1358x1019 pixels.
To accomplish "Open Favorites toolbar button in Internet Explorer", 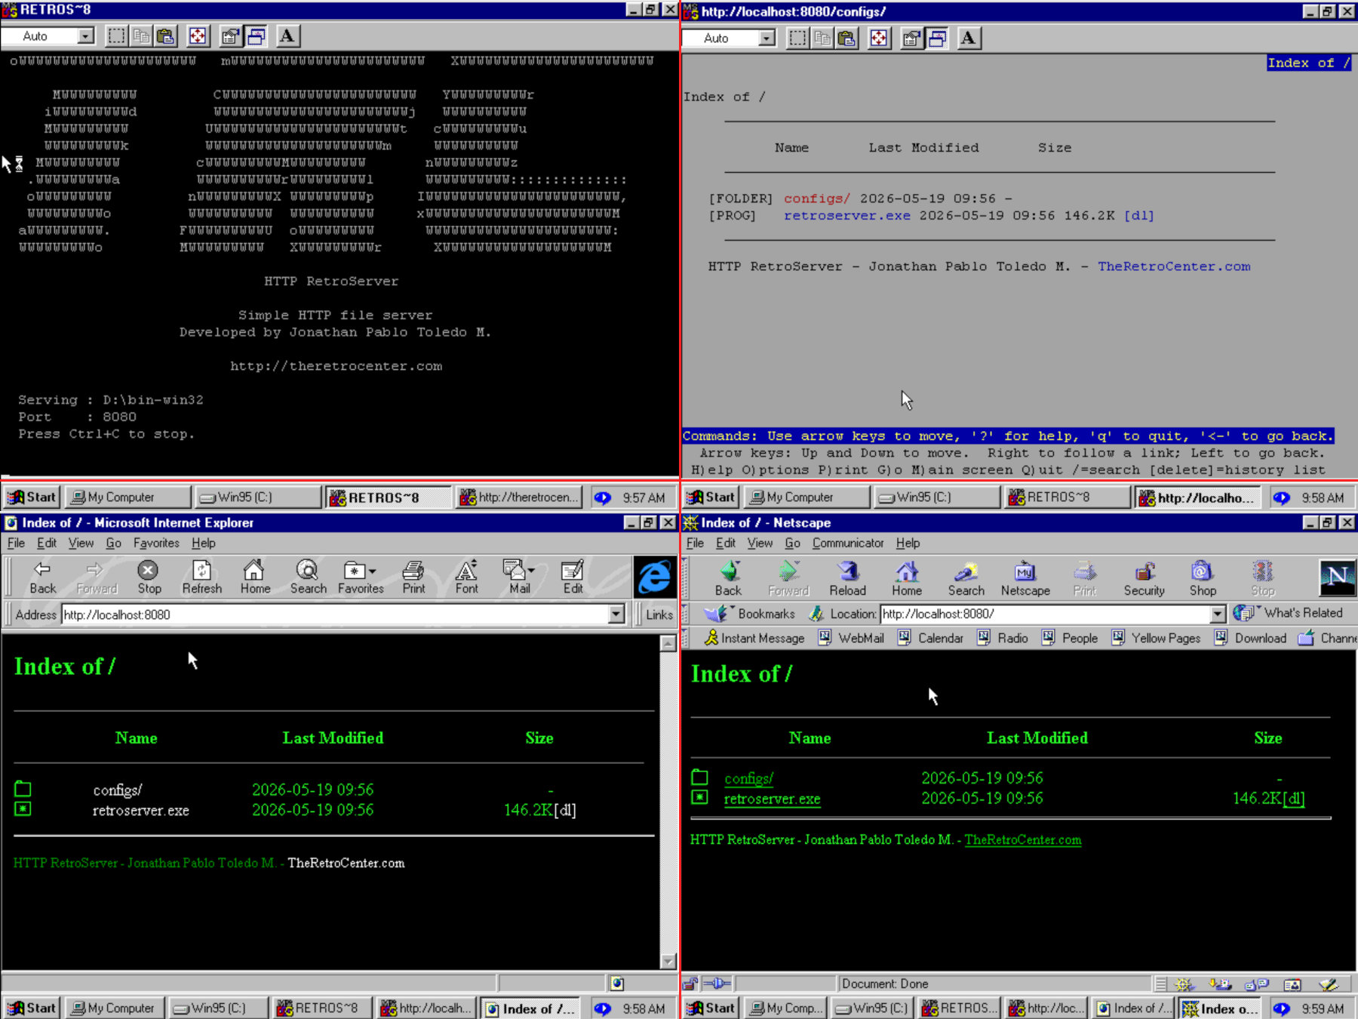I will 361,577.
